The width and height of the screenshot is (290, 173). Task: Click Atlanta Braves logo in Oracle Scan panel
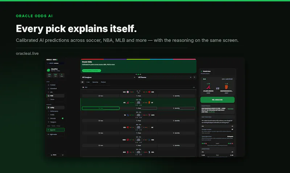coord(208,87)
